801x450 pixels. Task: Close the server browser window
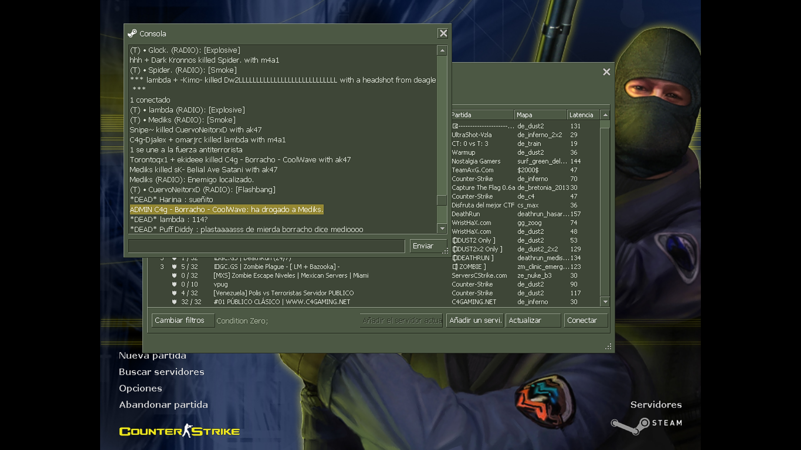(x=607, y=72)
